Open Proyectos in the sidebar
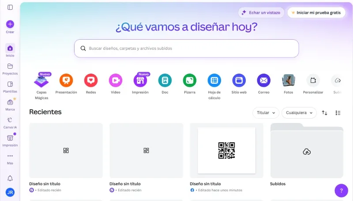This screenshot has height=201, width=353. click(x=10, y=69)
